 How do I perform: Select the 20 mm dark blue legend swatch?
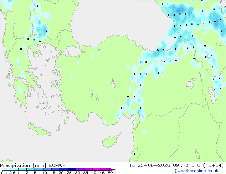click(64, 169)
